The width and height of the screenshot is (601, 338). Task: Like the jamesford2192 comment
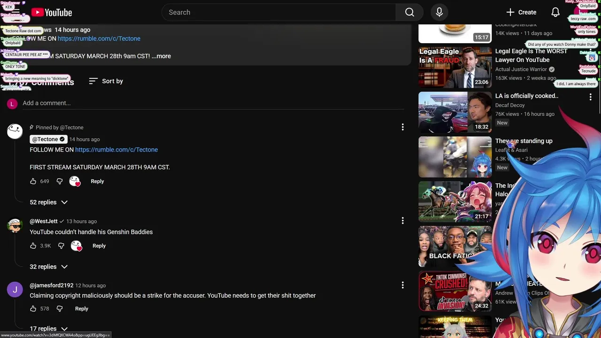(x=33, y=308)
